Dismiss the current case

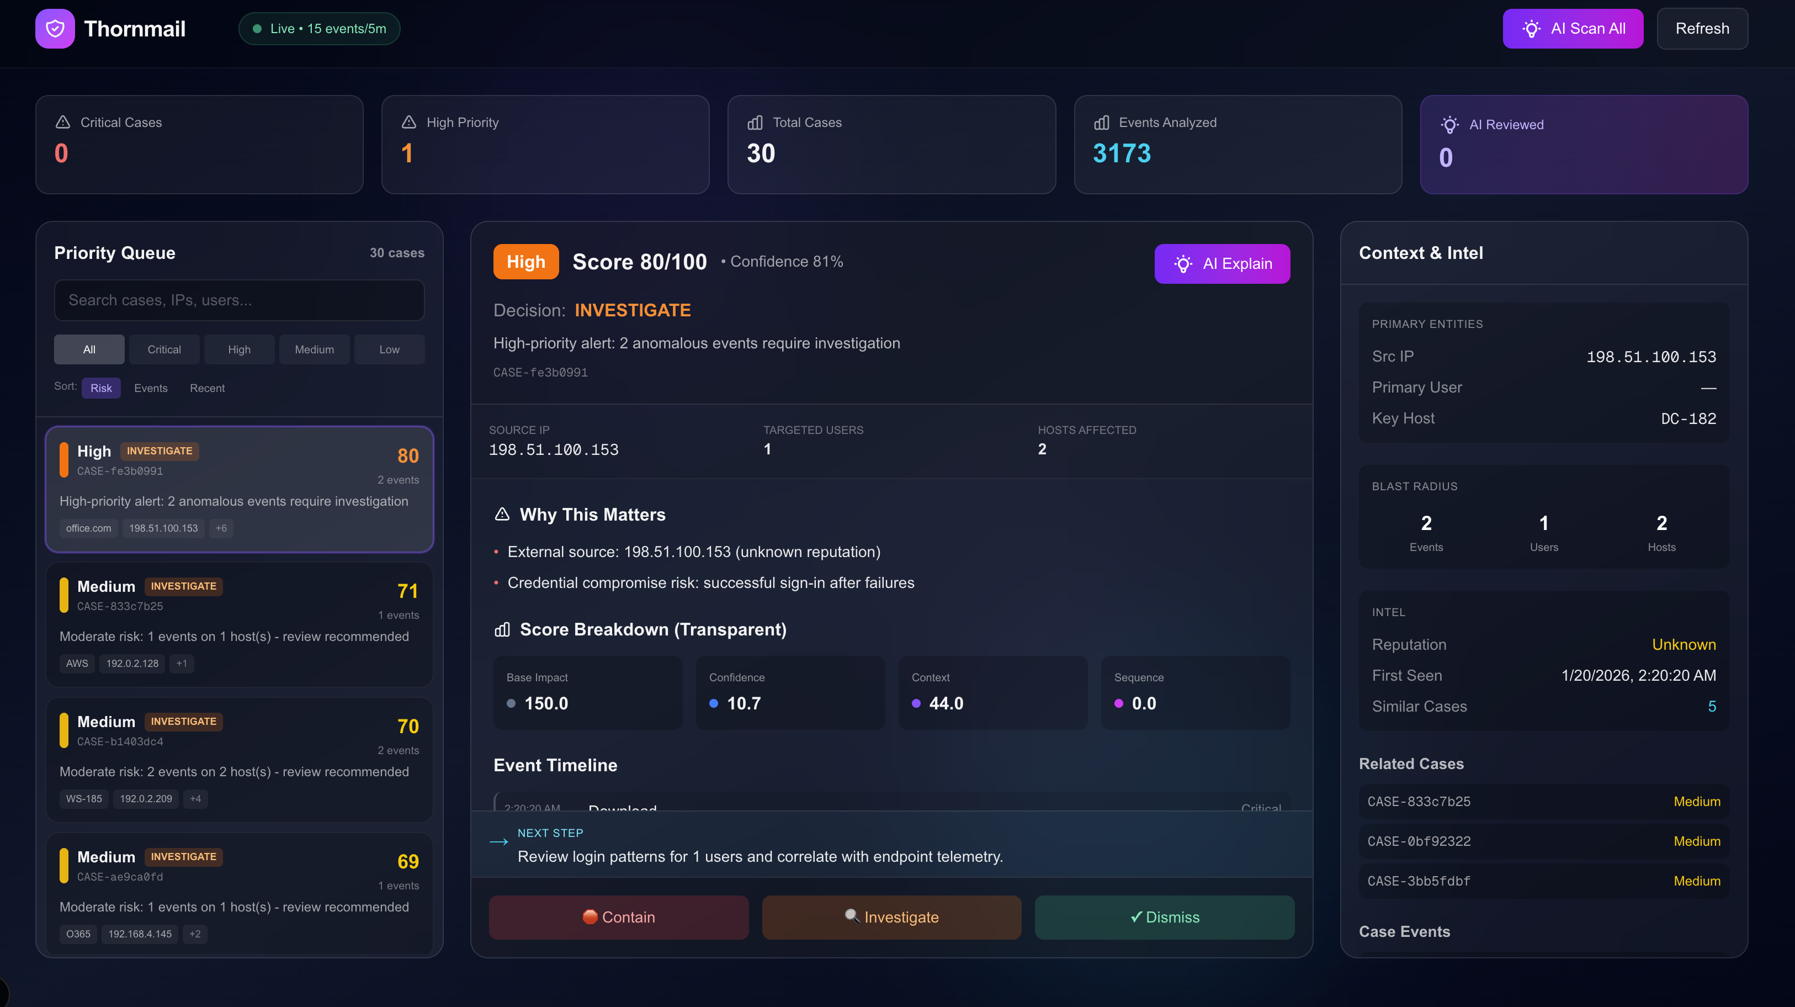tap(1165, 917)
